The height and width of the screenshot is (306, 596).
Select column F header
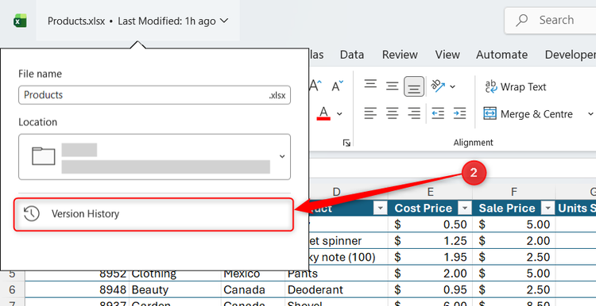coord(514,192)
